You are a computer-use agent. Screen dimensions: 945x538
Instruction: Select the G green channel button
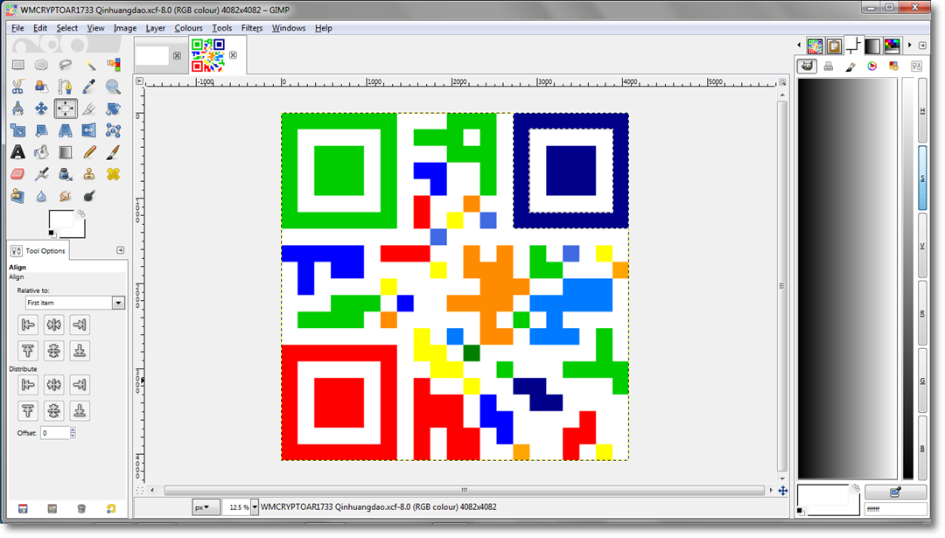tap(922, 381)
